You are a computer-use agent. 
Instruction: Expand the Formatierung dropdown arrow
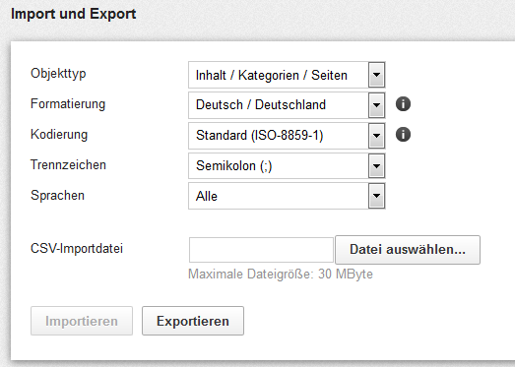coord(376,105)
